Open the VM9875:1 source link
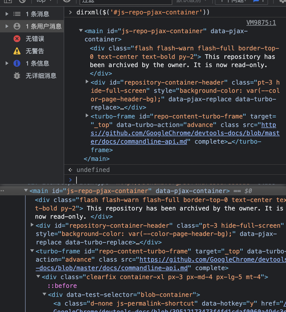The height and width of the screenshot is (312, 286). 261,23
